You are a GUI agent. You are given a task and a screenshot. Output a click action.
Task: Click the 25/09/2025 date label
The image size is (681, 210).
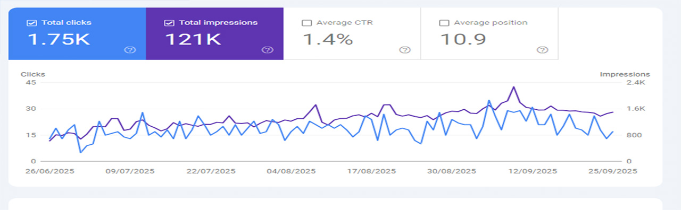pyautogui.click(x=612, y=171)
